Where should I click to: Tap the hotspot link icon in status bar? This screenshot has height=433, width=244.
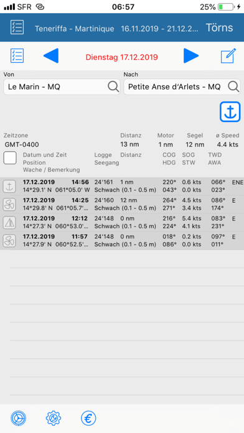(40, 7)
